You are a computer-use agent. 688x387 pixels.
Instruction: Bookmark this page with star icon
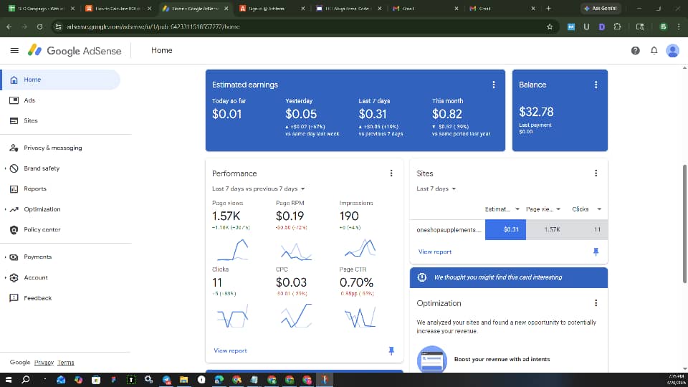click(550, 27)
